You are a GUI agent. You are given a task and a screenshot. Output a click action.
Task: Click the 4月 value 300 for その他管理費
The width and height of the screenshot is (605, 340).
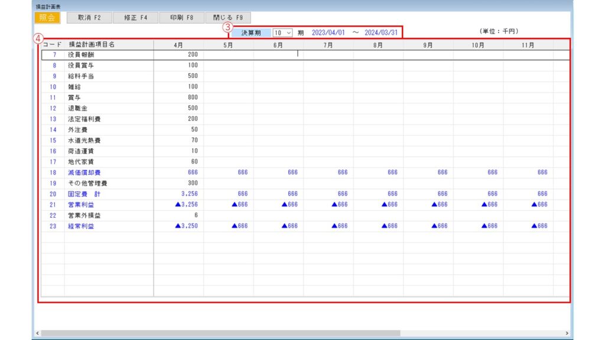(193, 183)
